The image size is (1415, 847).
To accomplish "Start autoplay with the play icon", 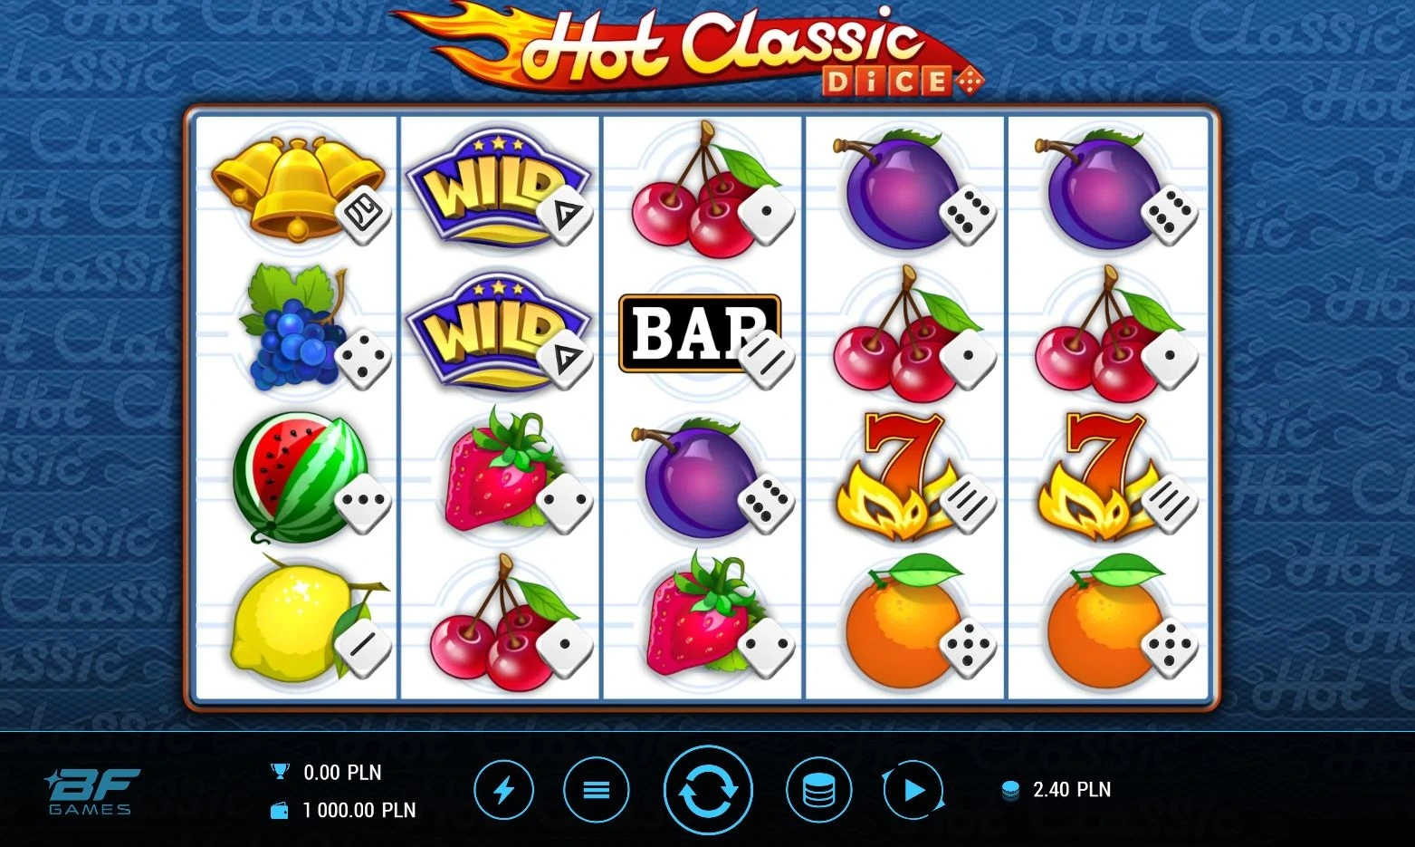I will [913, 790].
